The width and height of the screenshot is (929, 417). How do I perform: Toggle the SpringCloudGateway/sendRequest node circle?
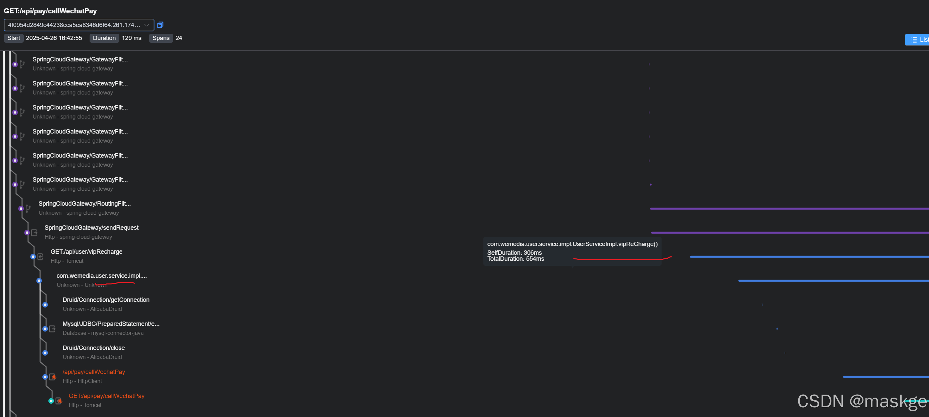27,233
